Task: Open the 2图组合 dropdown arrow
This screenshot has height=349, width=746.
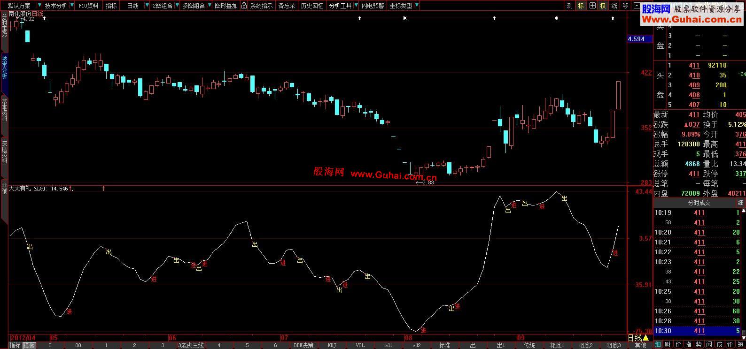Action: [x=177, y=6]
